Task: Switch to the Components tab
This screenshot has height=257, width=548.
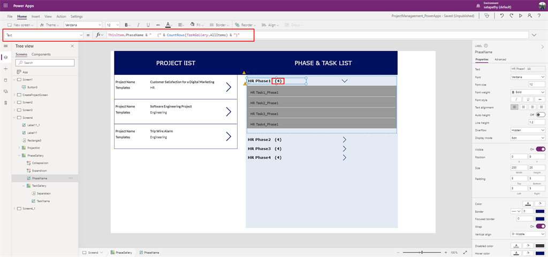Action: (41, 54)
